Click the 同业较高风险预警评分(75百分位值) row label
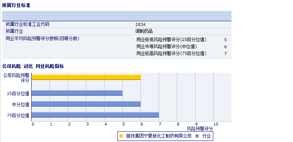Viewport: 293px width, 142px height. tap(171, 54)
